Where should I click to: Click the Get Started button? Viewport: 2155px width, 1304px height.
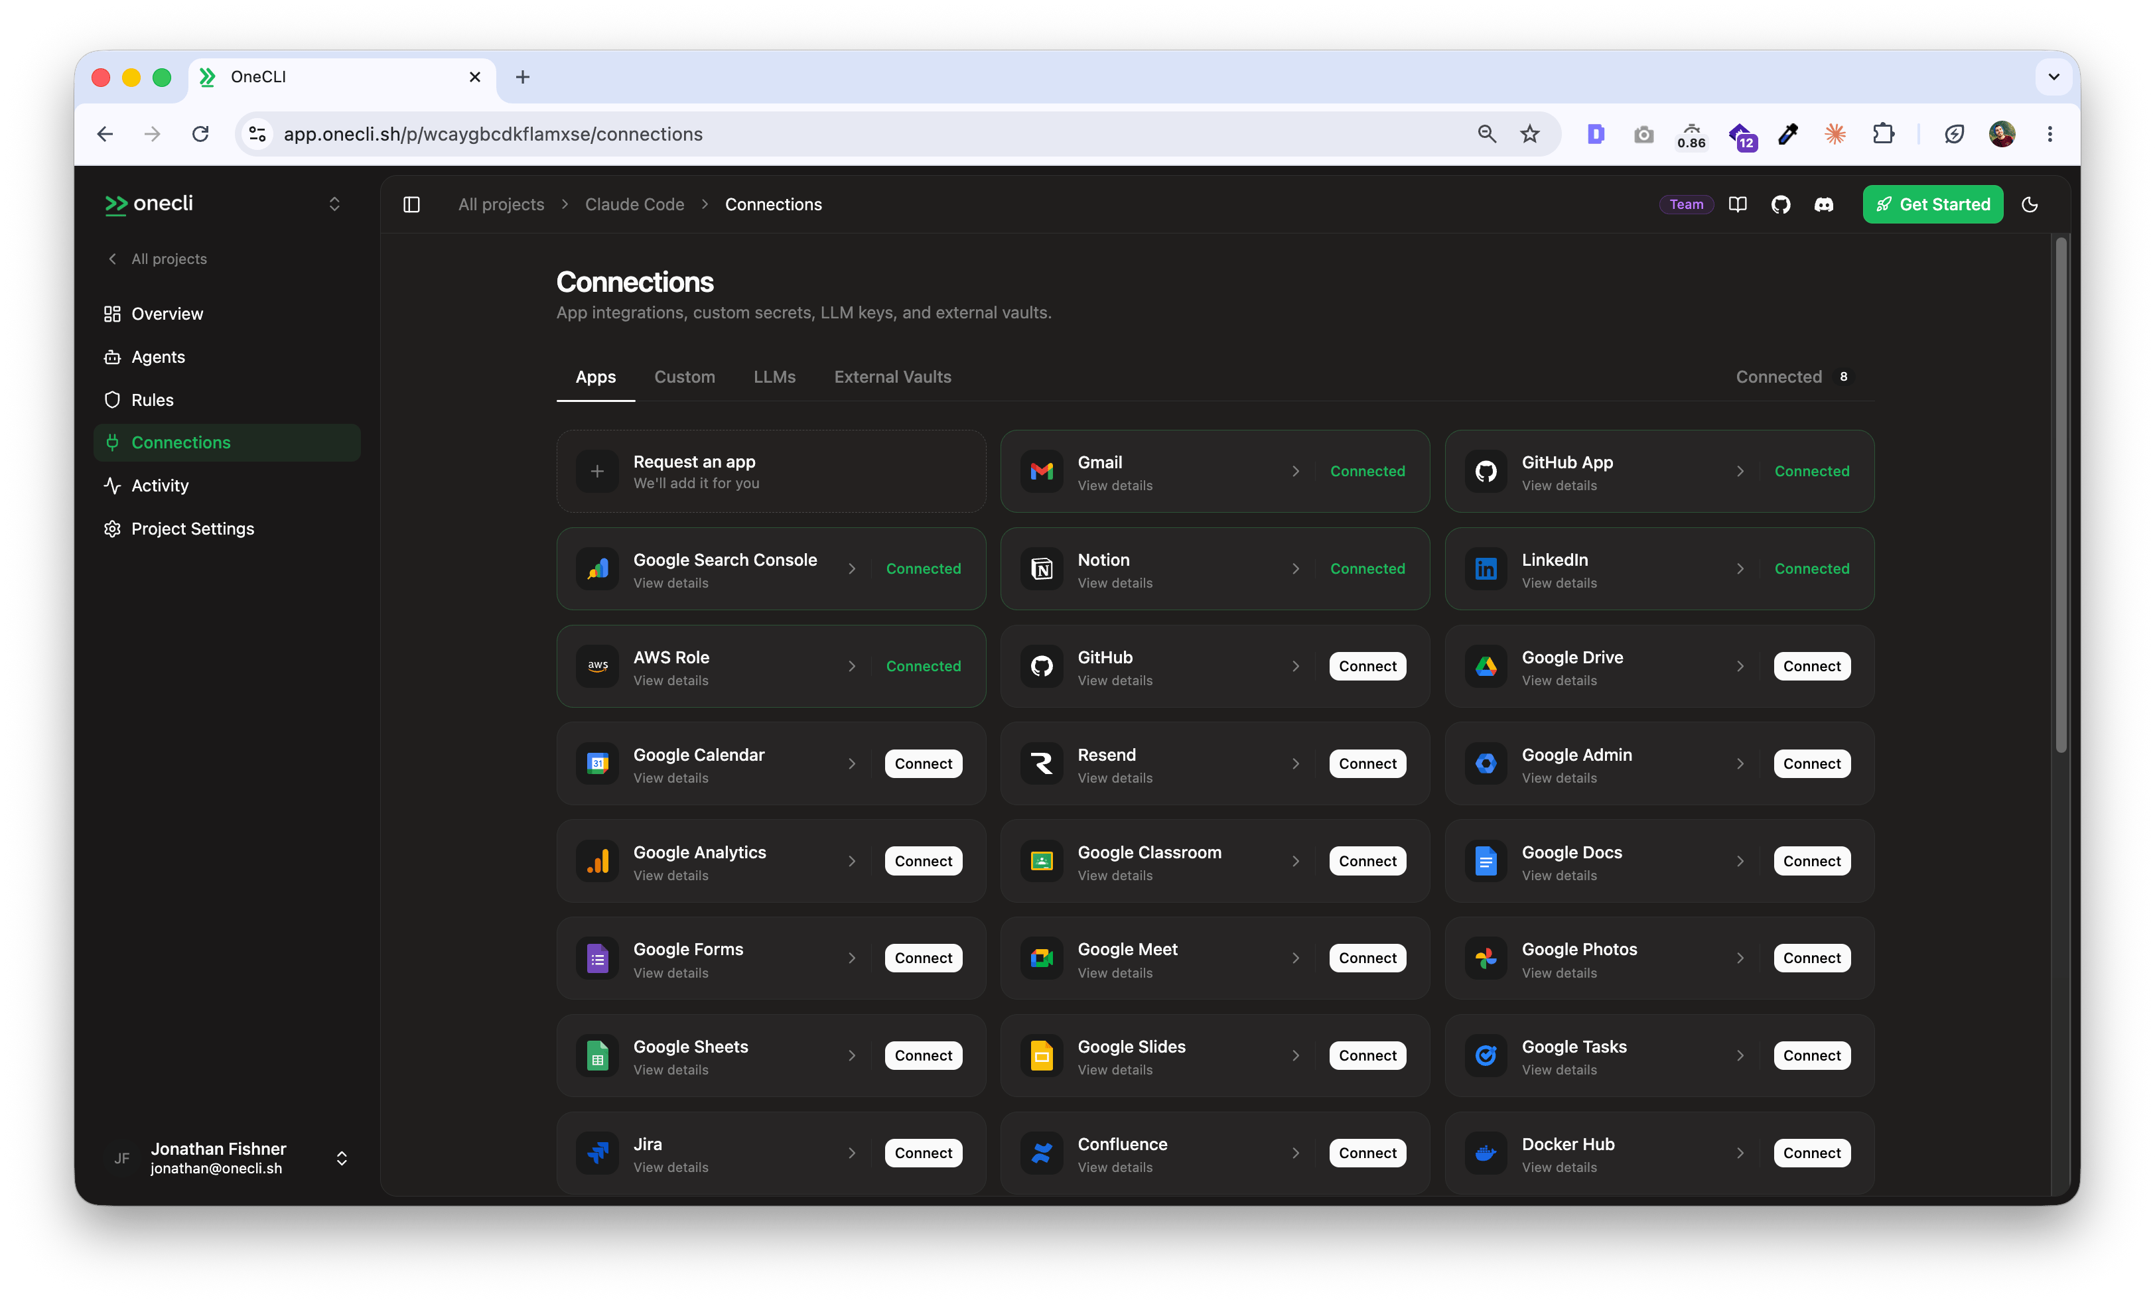[1932, 204]
